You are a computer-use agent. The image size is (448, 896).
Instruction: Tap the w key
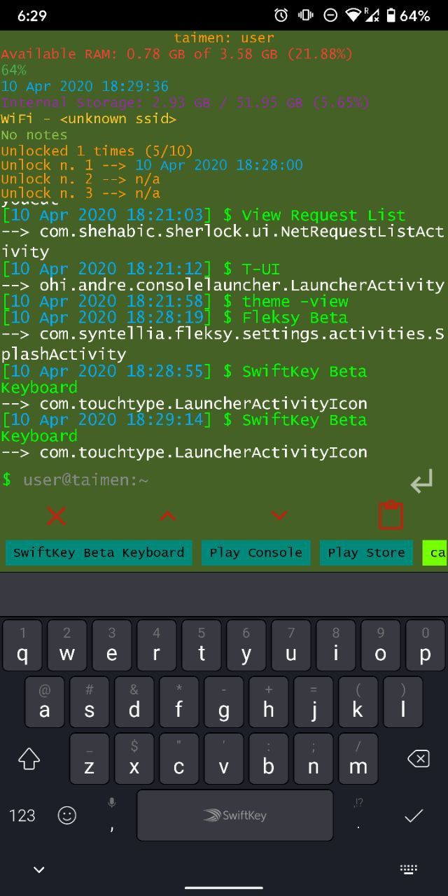pyautogui.click(x=67, y=645)
